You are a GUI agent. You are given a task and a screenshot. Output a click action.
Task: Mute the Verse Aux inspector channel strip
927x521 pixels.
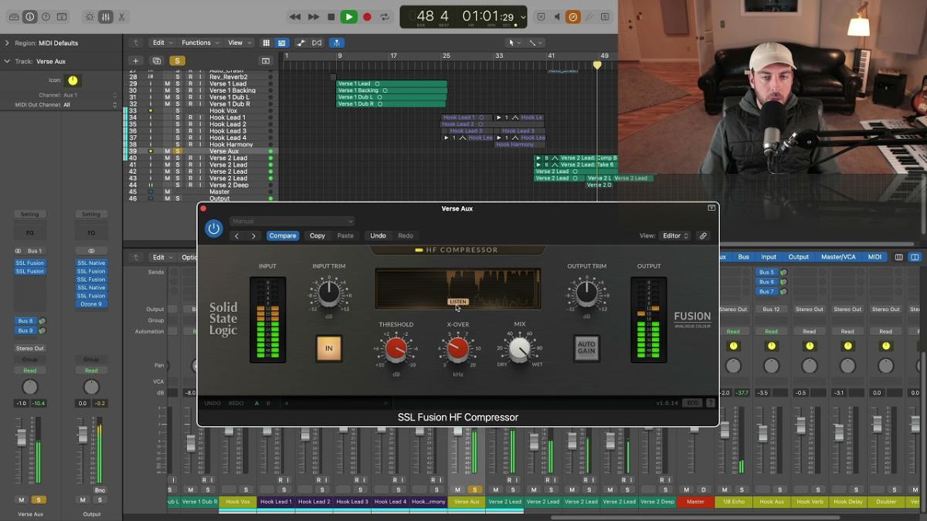22,500
